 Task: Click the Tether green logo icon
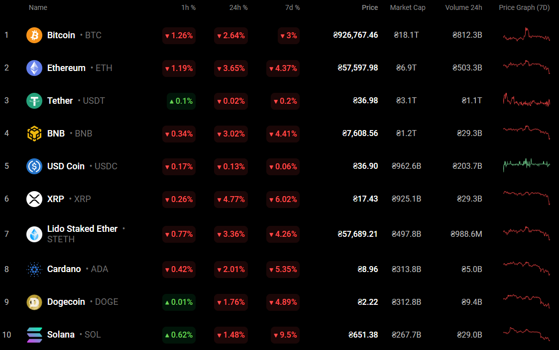point(34,101)
